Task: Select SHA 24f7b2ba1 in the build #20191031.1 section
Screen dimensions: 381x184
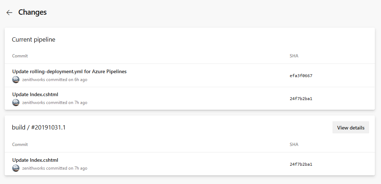Action: coord(301,164)
